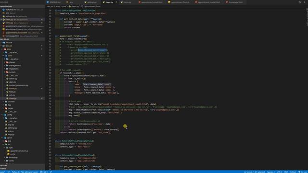This screenshot has width=308, height=173.
Task: Open the homepage.html editor tab
Action: pos(235,2)
